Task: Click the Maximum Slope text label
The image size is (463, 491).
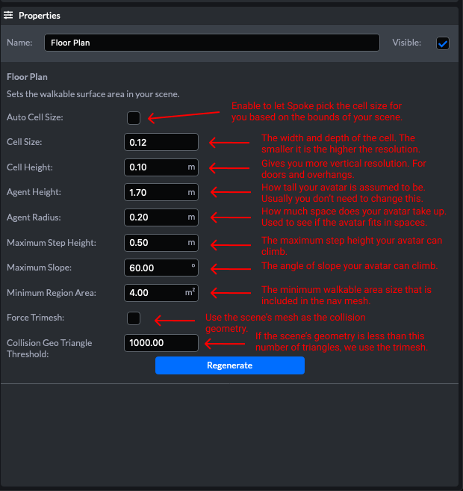Action: coord(38,268)
